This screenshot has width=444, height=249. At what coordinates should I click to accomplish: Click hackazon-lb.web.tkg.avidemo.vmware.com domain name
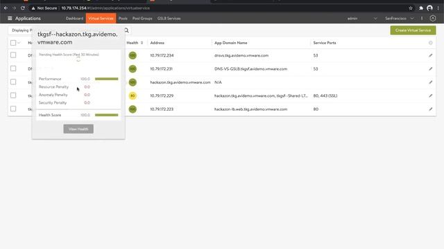pyautogui.click(x=250, y=109)
